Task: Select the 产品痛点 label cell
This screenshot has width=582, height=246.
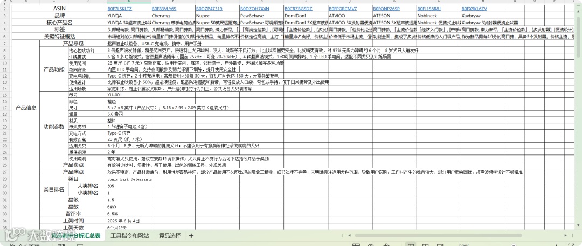Action: point(73,172)
